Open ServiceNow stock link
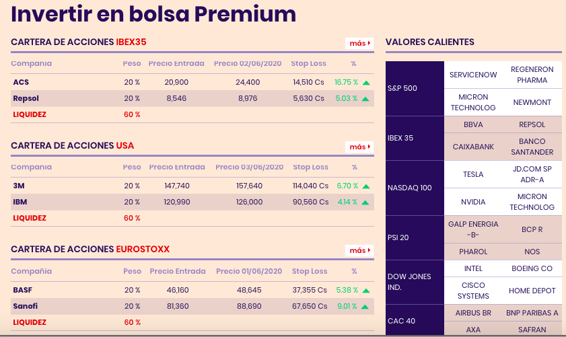The image size is (566, 337). click(473, 75)
